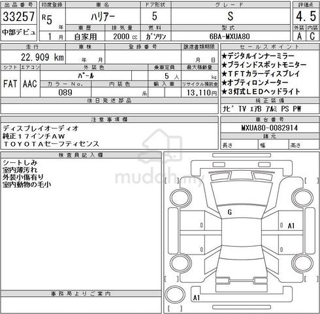The height and width of the screenshot is (314, 320).
Task: Click ブラインドスポットモニター sales point
Action: point(264,65)
